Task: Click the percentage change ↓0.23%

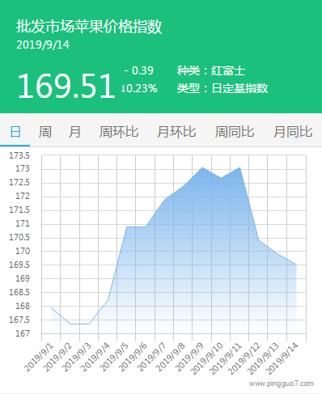Action: tap(139, 88)
